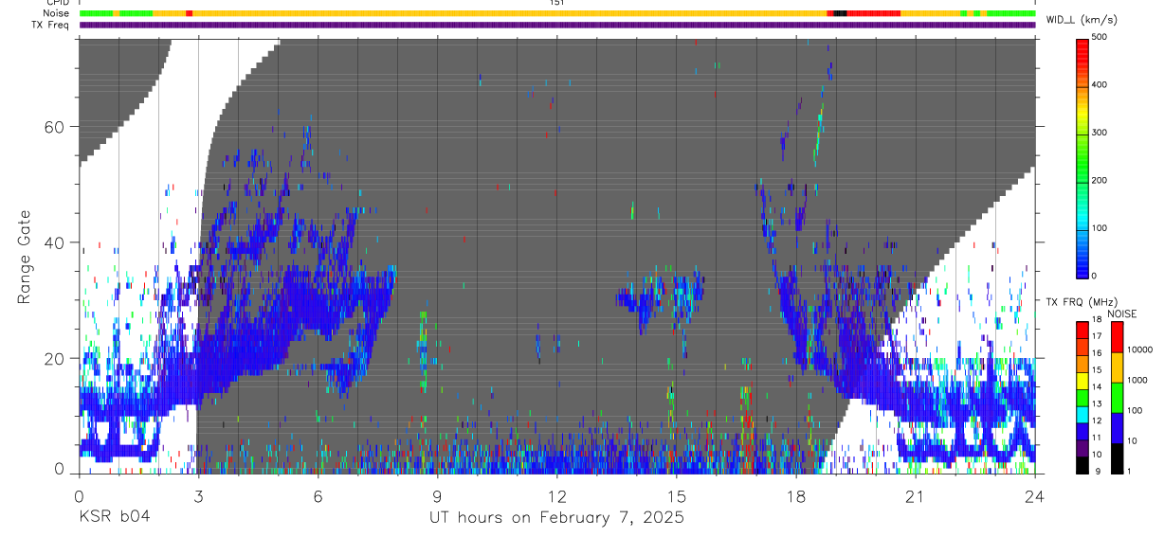Click UT hour tick label "24"
1164x537 pixels.
point(1035,495)
